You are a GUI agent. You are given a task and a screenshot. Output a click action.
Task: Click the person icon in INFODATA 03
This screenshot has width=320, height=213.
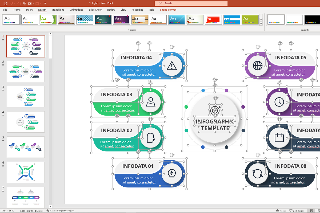150,102
